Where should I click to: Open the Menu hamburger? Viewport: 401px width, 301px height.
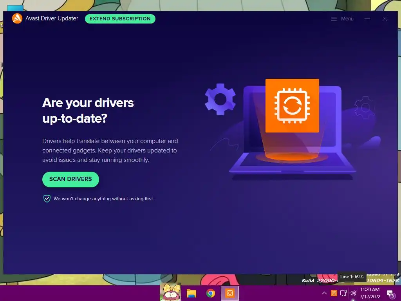pos(342,19)
